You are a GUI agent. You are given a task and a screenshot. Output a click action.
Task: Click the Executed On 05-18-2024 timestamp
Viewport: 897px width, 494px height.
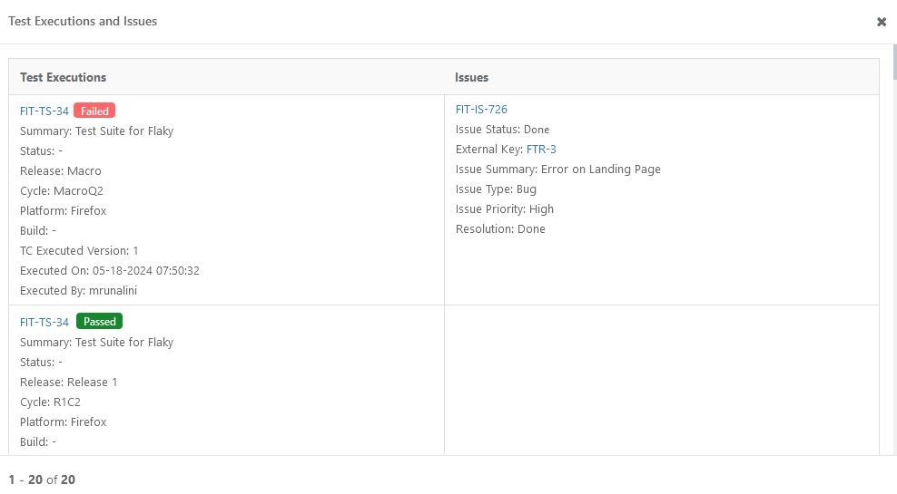110,271
